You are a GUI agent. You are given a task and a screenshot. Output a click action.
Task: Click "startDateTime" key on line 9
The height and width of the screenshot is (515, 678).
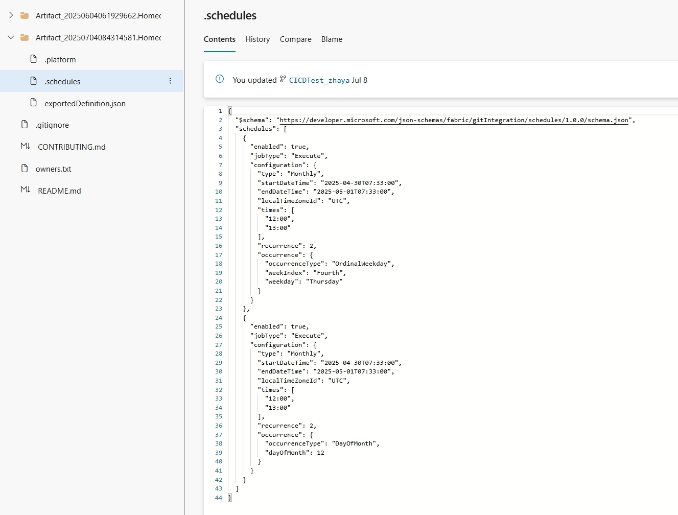(285, 183)
